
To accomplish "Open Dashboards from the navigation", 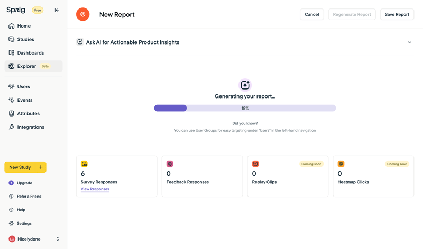I will [33, 53].
